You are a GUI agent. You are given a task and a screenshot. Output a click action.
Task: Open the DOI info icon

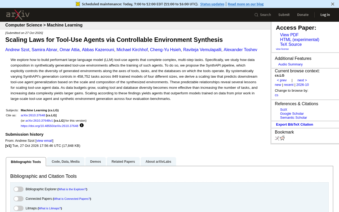click(x=82, y=125)
